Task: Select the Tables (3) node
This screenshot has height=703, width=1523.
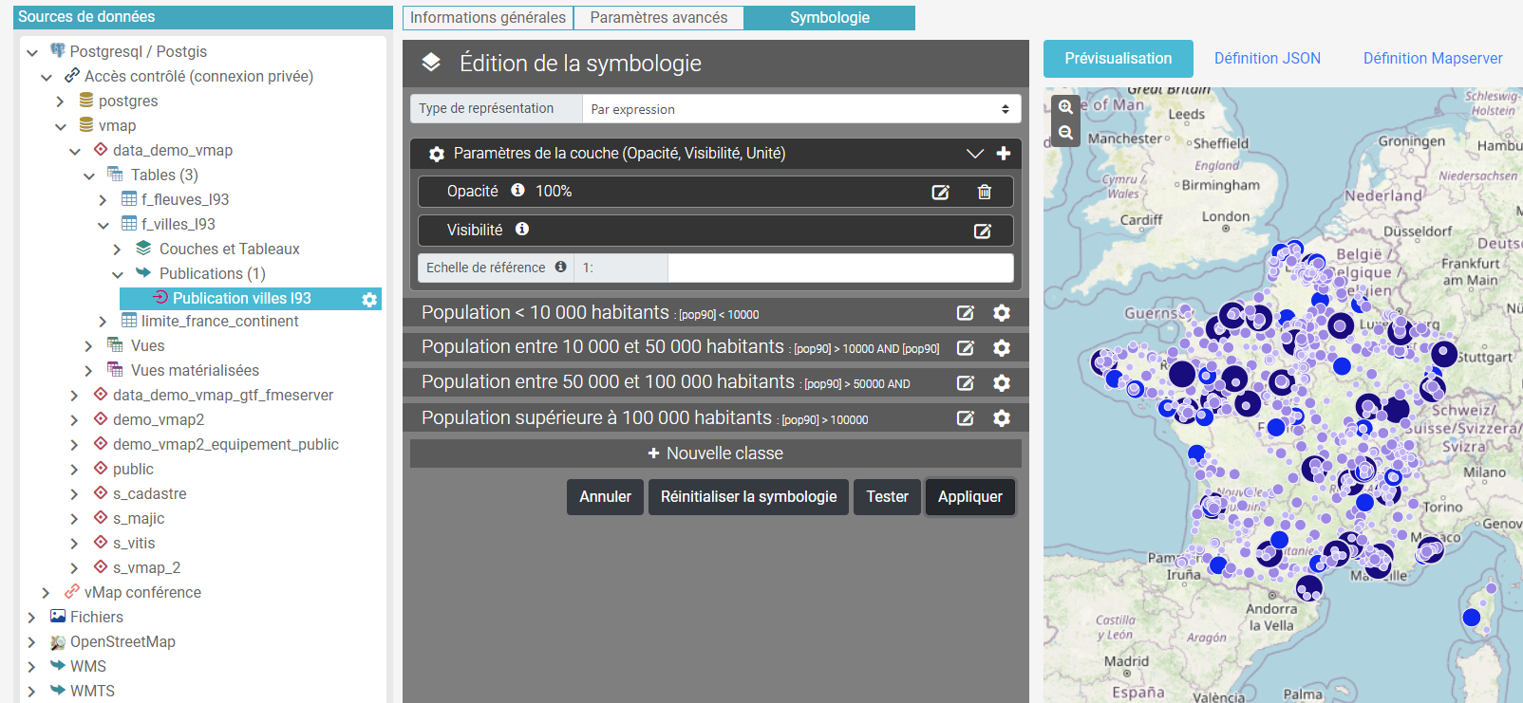Action: click(x=164, y=176)
